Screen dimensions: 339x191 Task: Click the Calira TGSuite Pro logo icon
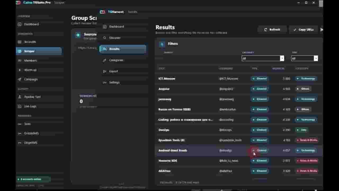tap(18, 3)
